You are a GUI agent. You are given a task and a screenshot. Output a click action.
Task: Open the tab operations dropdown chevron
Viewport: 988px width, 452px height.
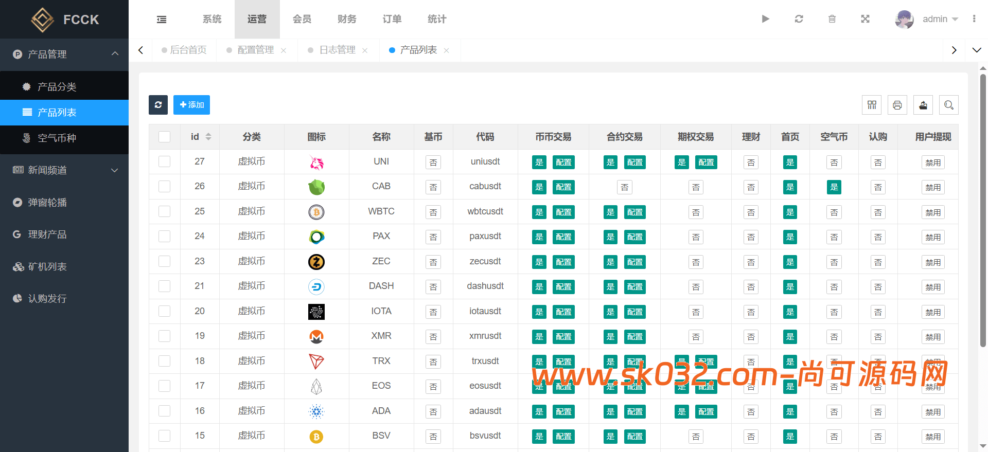(977, 50)
